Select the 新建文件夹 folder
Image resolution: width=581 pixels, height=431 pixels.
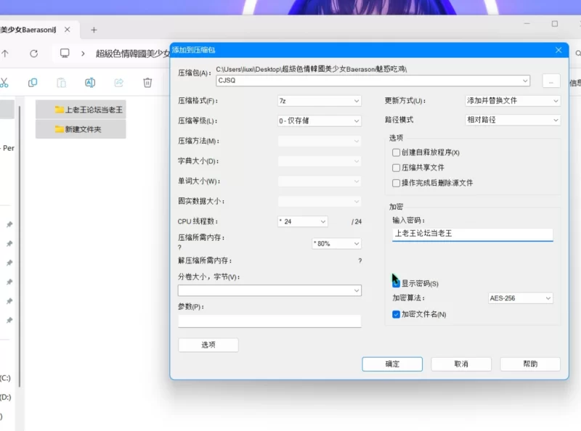(81, 129)
